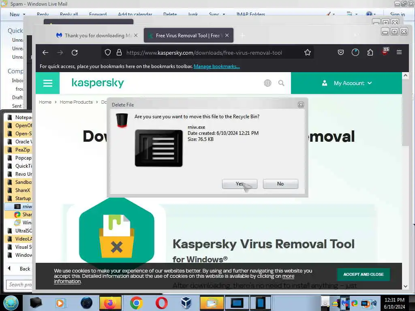Click the Firefox account sync icon
This screenshot has width=415, height=311.
(355, 52)
